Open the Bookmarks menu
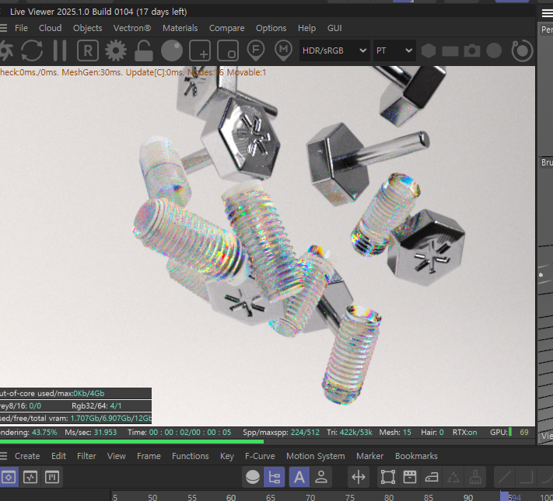The image size is (553, 501). click(417, 456)
